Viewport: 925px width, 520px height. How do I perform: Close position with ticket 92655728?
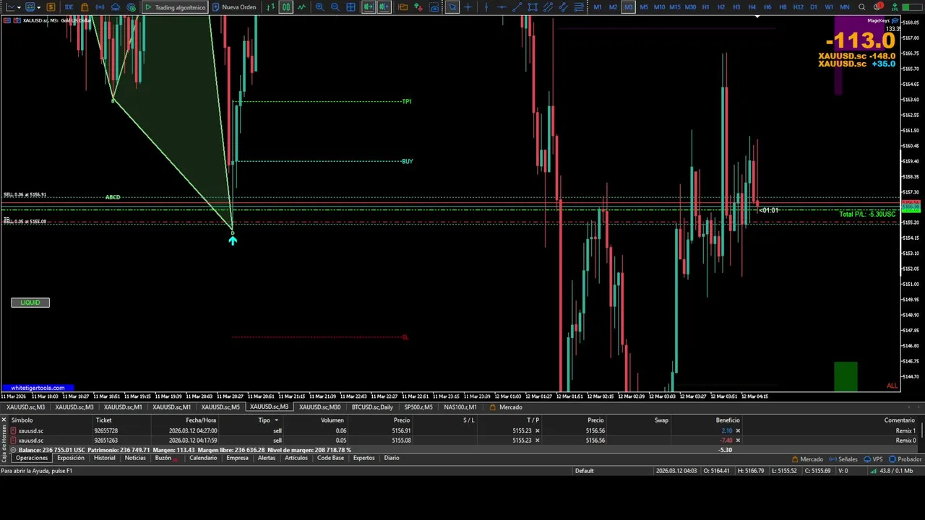[x=738, y=431]
